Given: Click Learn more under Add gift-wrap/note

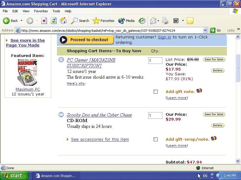Looking at the screenshot, I should (177, 145).
